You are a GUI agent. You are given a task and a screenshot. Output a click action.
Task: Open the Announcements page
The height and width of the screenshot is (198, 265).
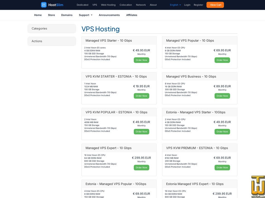pos(109,15)
